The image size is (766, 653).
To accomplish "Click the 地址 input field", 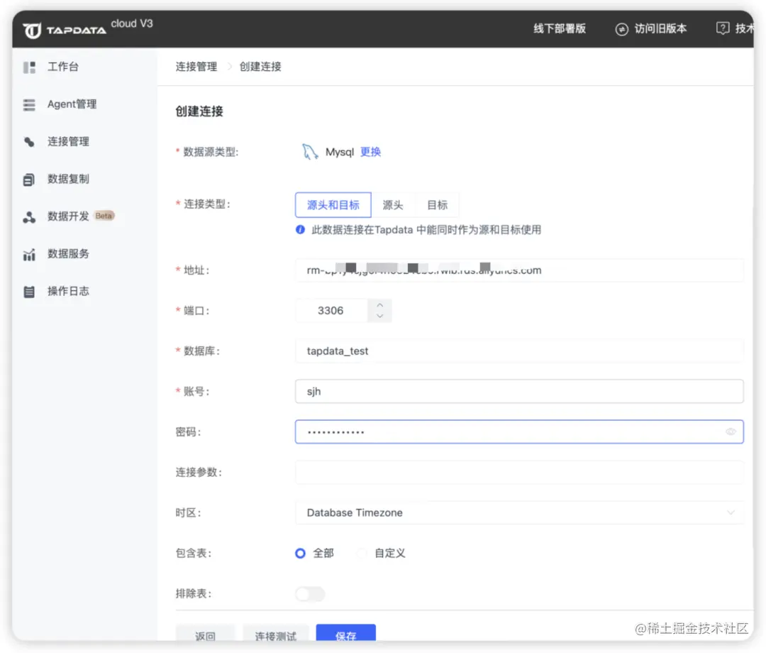I will (x=519, y=270).
